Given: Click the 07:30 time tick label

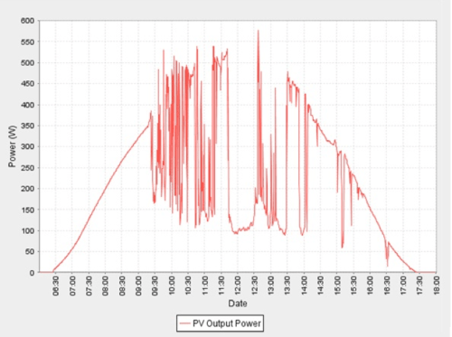Looking at the screenshot, I should click(89, 286).
